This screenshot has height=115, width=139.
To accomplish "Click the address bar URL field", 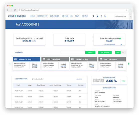I will [73, 10].
